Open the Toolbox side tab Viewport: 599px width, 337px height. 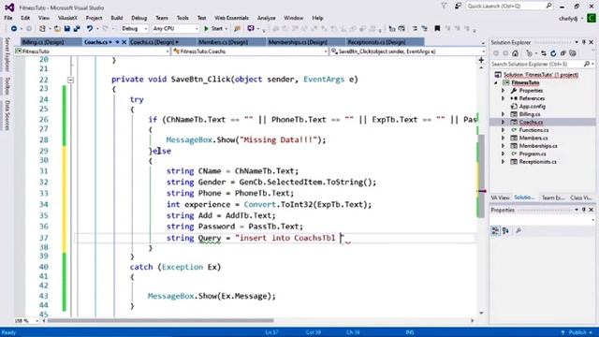[7, 86]
